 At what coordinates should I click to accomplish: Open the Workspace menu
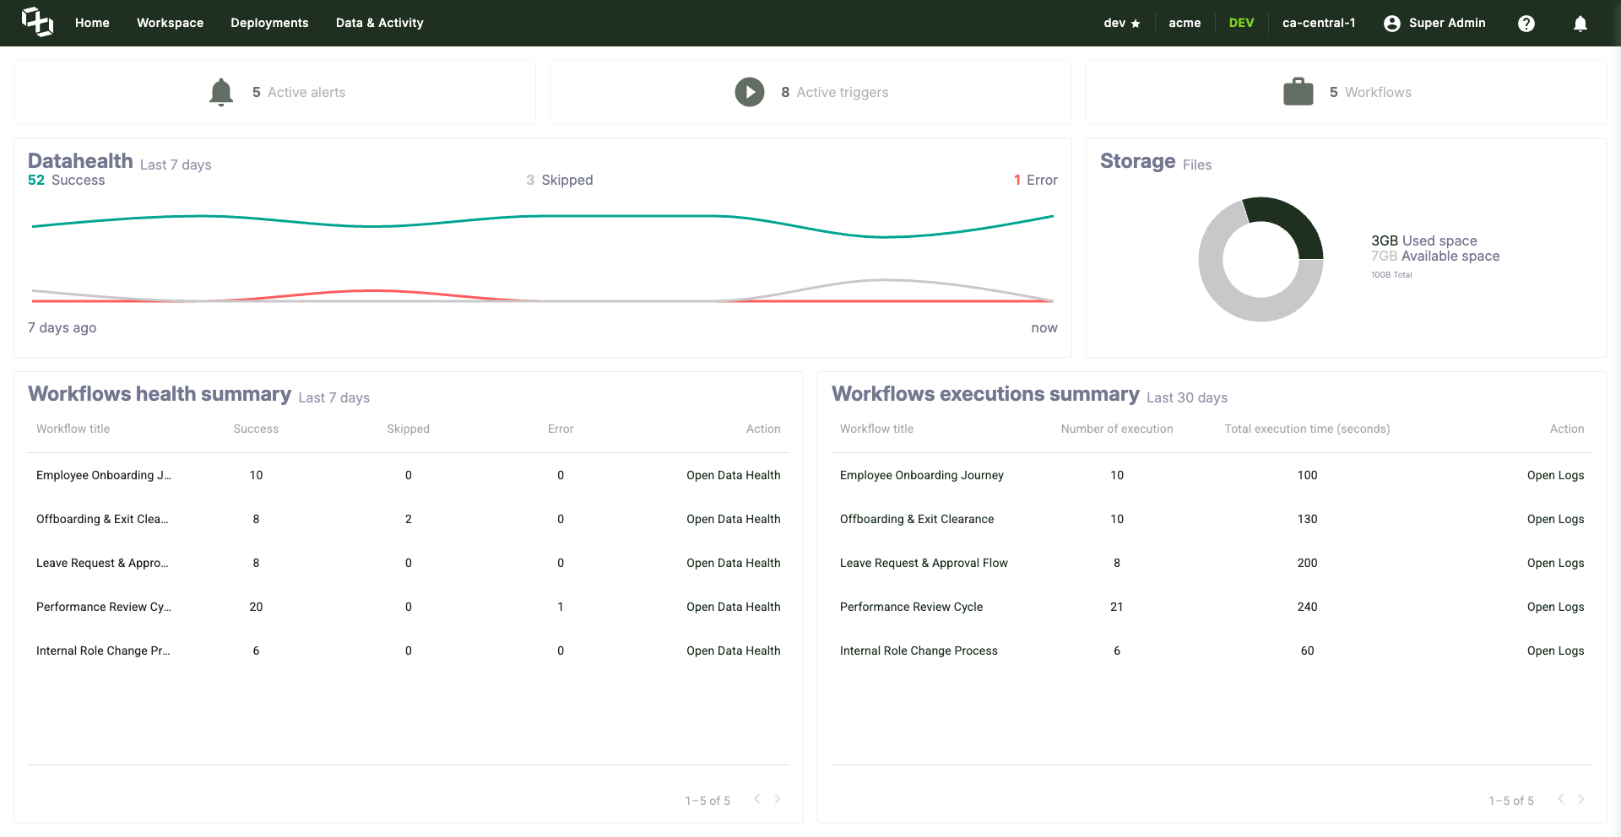click(x=171, y=23)
